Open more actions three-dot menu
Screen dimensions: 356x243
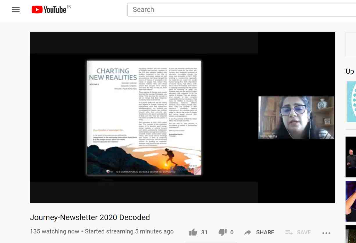pyautogui.click(x=326, y=233)
